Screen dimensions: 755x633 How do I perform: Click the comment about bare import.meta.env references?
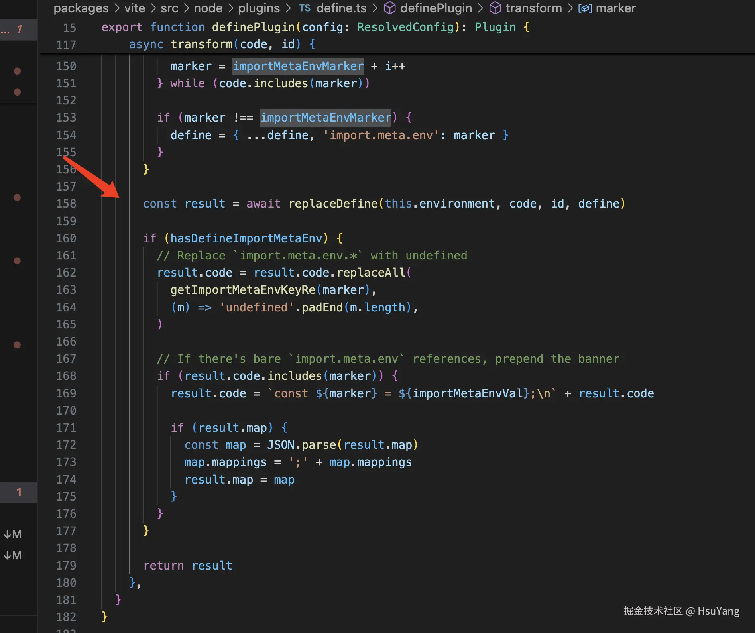coord(388,359)
